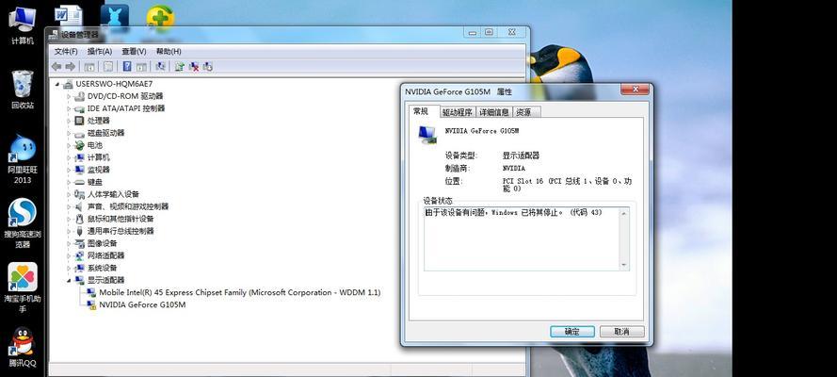Switch to the 驱动程序 tab
Viewport: 837px width, 377px height.
(x=458, y=112)
